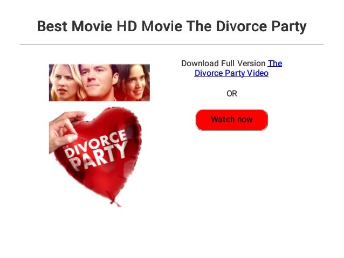Click the hand holding the pin

click(66, 130)
